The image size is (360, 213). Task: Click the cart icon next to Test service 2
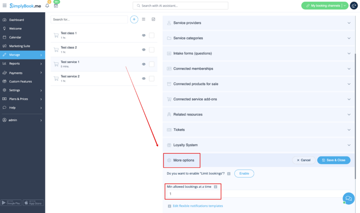coord(56,78)
